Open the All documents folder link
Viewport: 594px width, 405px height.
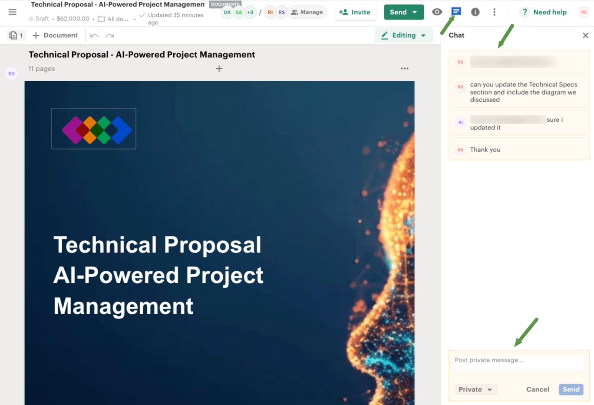coord(113,19)
